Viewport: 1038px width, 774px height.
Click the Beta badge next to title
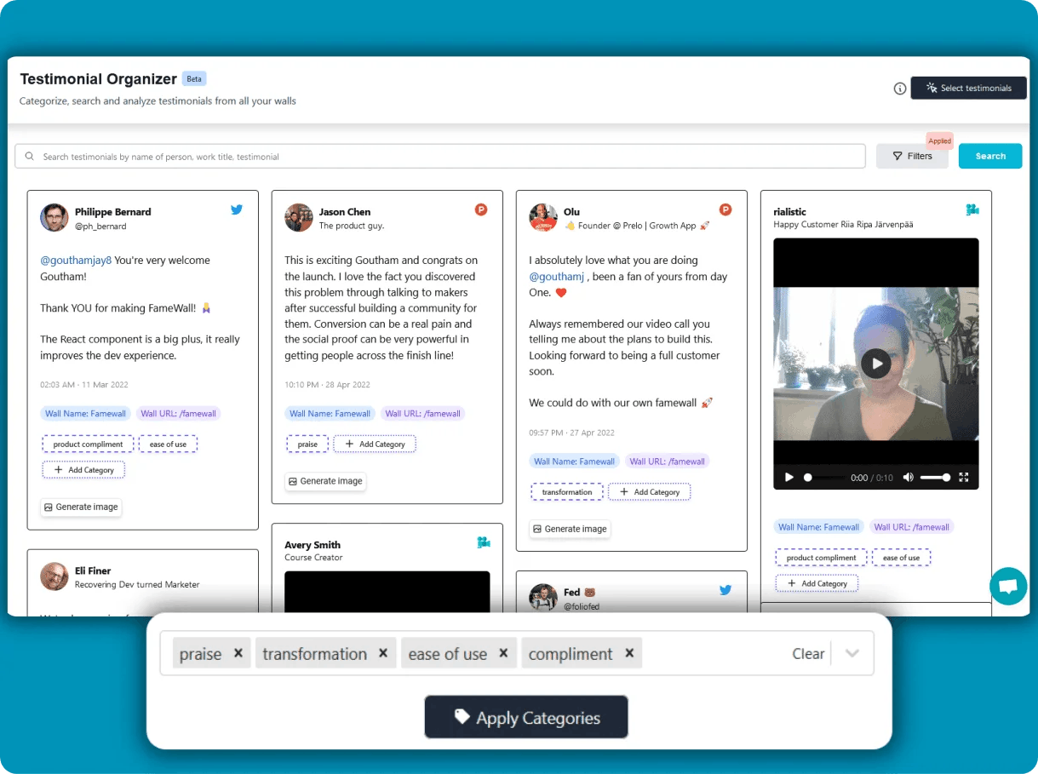[x=194, y=78]
